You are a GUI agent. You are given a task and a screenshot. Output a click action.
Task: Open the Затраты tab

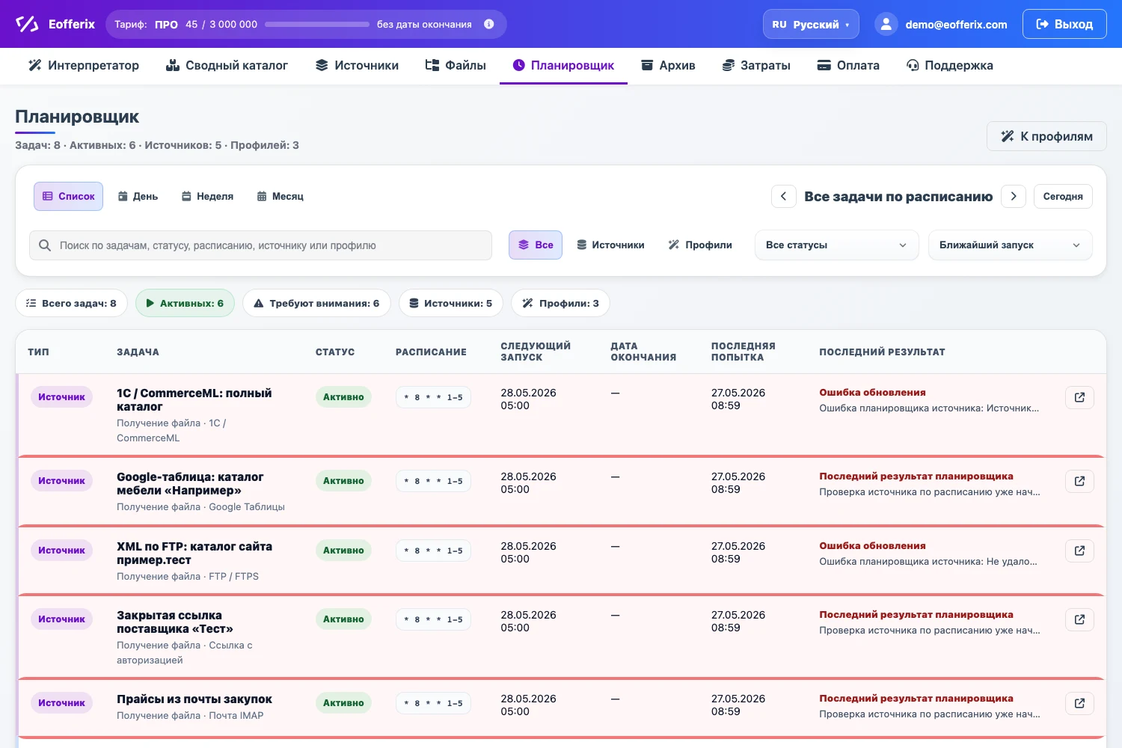[756, 66]
